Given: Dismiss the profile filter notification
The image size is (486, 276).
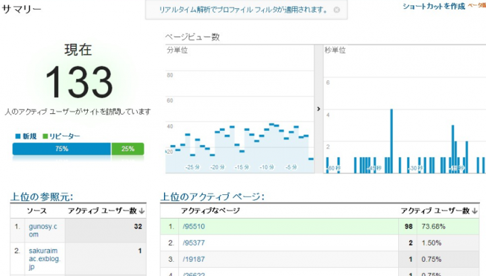Looking at the screenshot, I should click(336, 10).
